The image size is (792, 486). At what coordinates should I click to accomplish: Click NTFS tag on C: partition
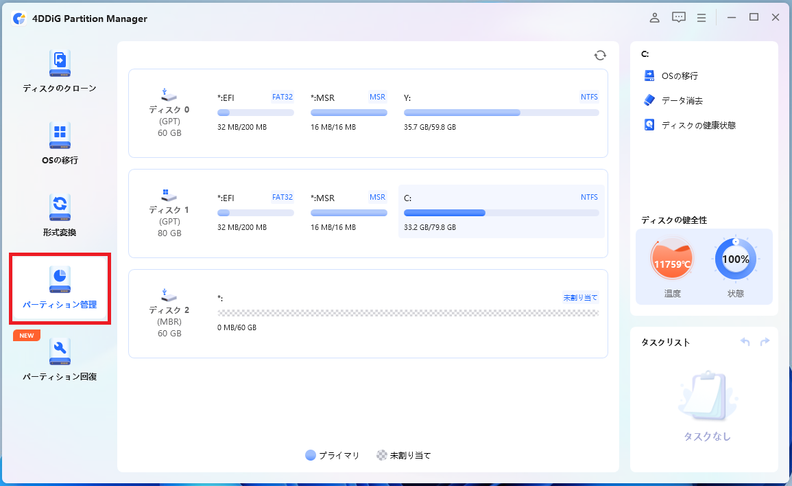(589, 197)
